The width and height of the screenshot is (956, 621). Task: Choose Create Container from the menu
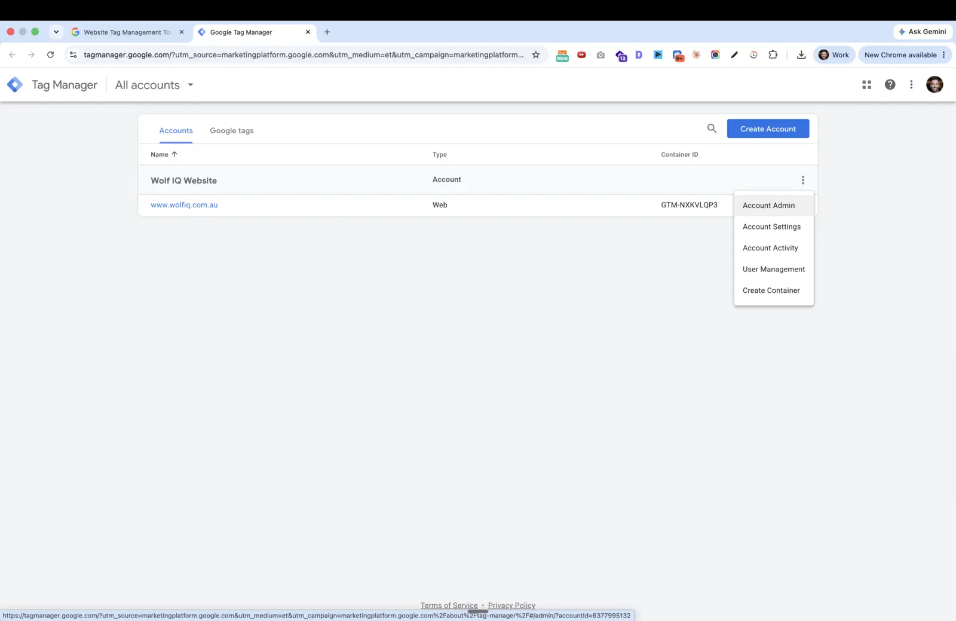[774, 290]
